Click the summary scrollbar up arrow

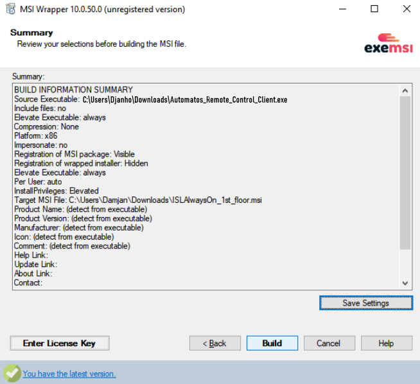pyautogui.click(x=405, y=91)
